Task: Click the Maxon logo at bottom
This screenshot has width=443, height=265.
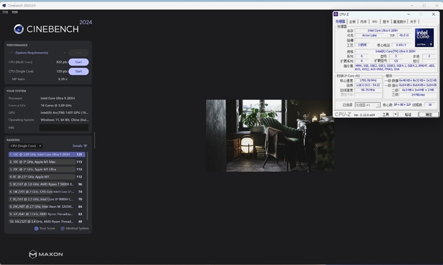Action: pos(46,254)
